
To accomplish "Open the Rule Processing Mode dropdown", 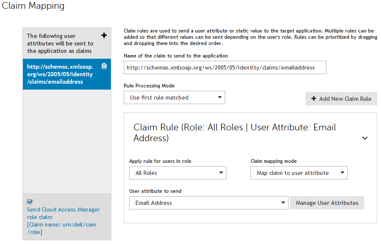I will 174,97.
